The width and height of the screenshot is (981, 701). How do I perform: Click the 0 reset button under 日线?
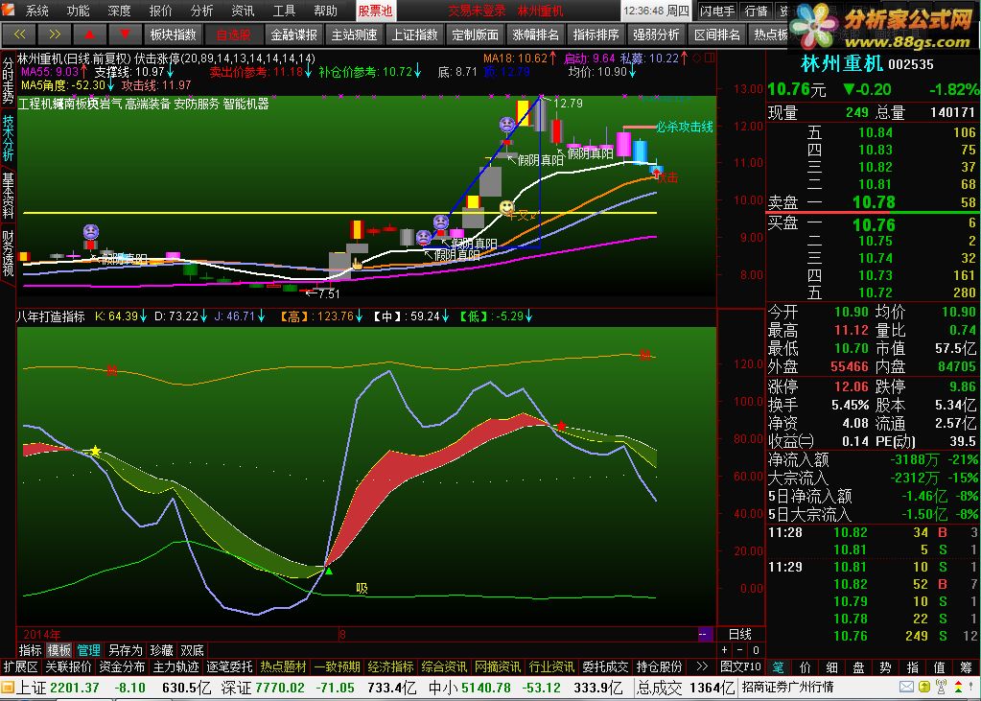[x=756, y=650]
